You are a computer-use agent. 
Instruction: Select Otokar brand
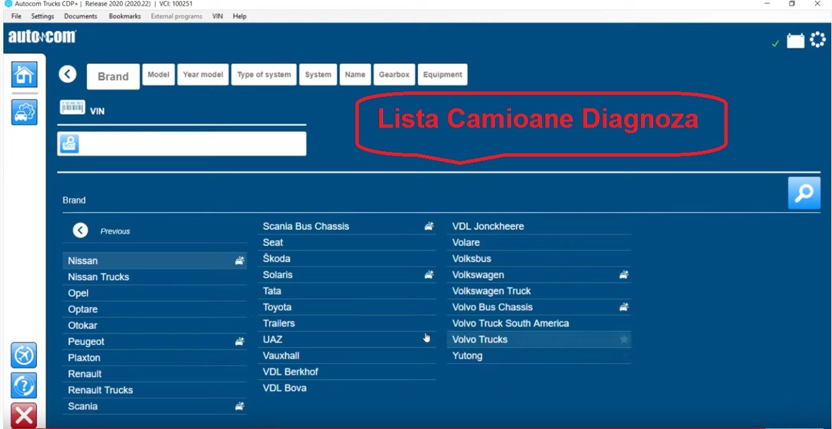155,325
